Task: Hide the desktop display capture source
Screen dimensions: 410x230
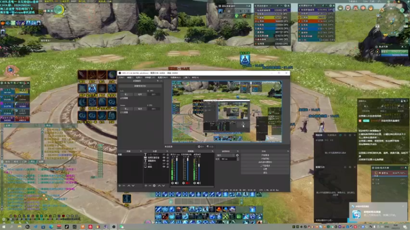Action: click(164, 167)
